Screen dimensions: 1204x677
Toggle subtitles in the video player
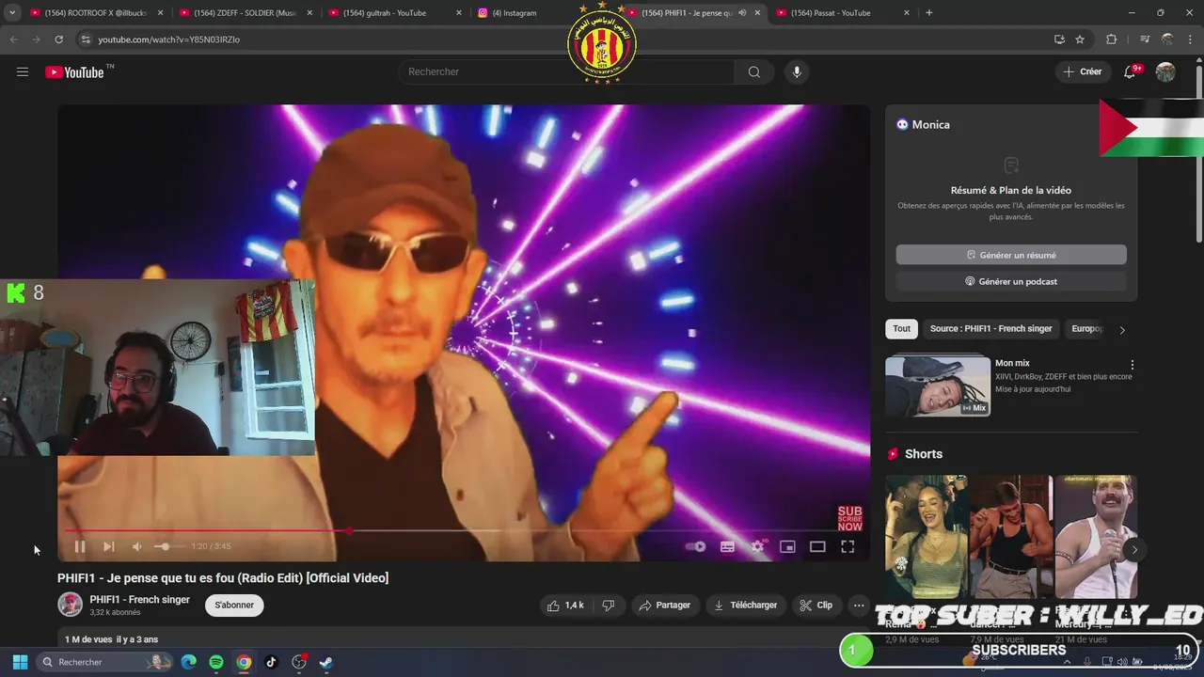(x=727, y=546)
